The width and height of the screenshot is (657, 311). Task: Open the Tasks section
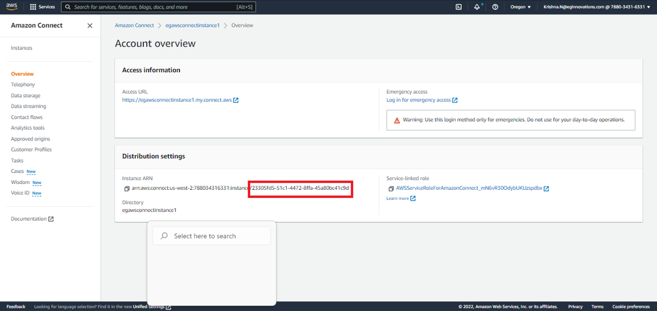point(17,161)
